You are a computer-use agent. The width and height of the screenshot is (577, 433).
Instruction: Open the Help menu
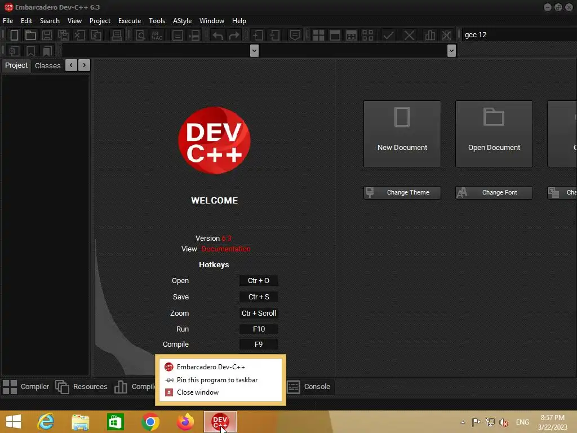[x=239, y=21]
